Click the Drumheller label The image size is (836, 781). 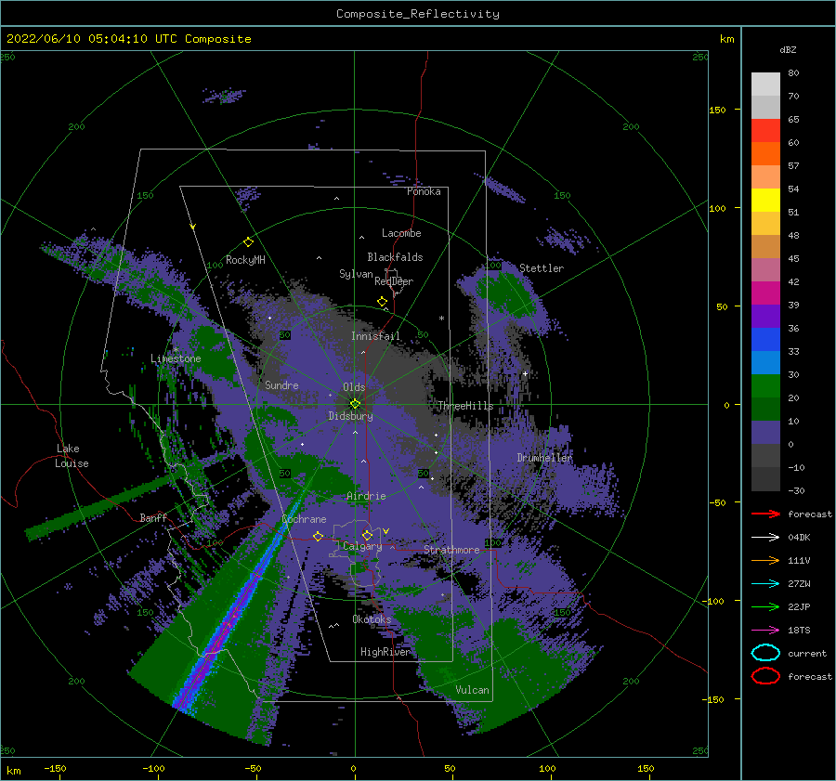click(544, 458)
